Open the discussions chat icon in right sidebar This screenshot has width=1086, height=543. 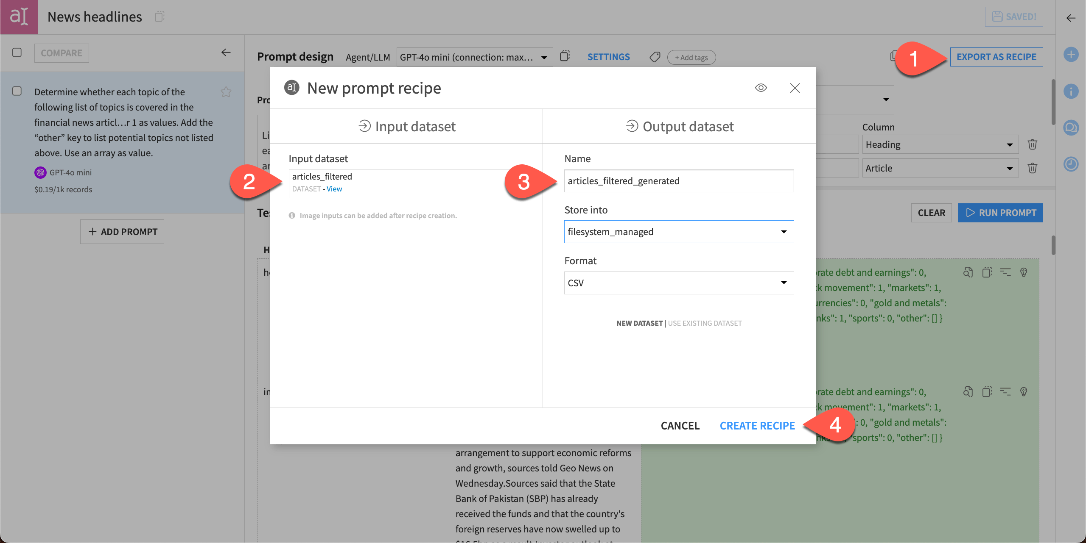click(1072, 128)
